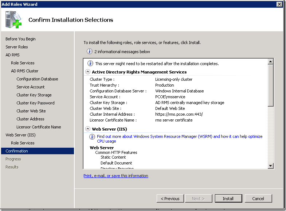The height and width of the screenshot is (211, 286).
Task: Click info icon next to server restart message
Action: pyautogui.click(x=90, y=63)
